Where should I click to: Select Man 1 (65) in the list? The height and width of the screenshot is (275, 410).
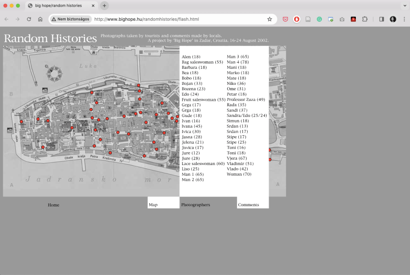click(193, 174)
